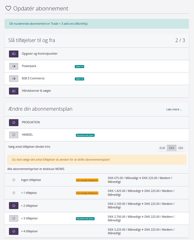The width and height of the screenshot is (194, 240).
Task: Choose the + 4 tilføjelser check button
Action: click(14, 231)
